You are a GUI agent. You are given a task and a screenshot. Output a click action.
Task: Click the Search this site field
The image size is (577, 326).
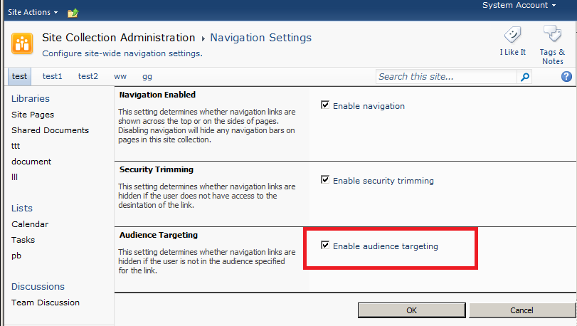click(x=446, y=77)
